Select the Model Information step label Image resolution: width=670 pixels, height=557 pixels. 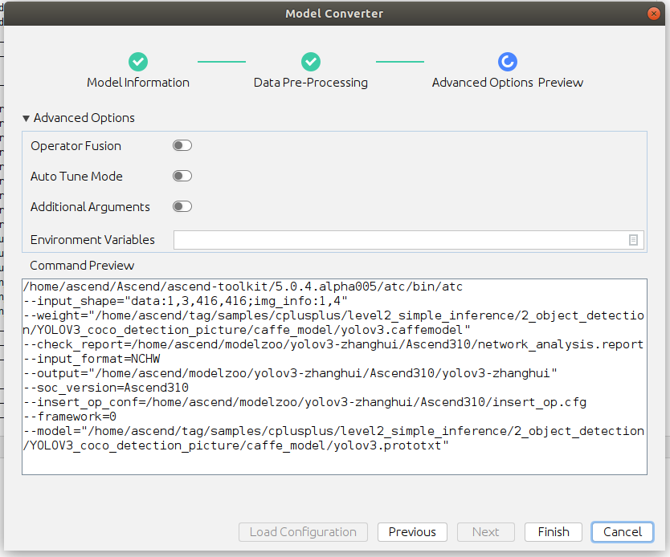138,83
